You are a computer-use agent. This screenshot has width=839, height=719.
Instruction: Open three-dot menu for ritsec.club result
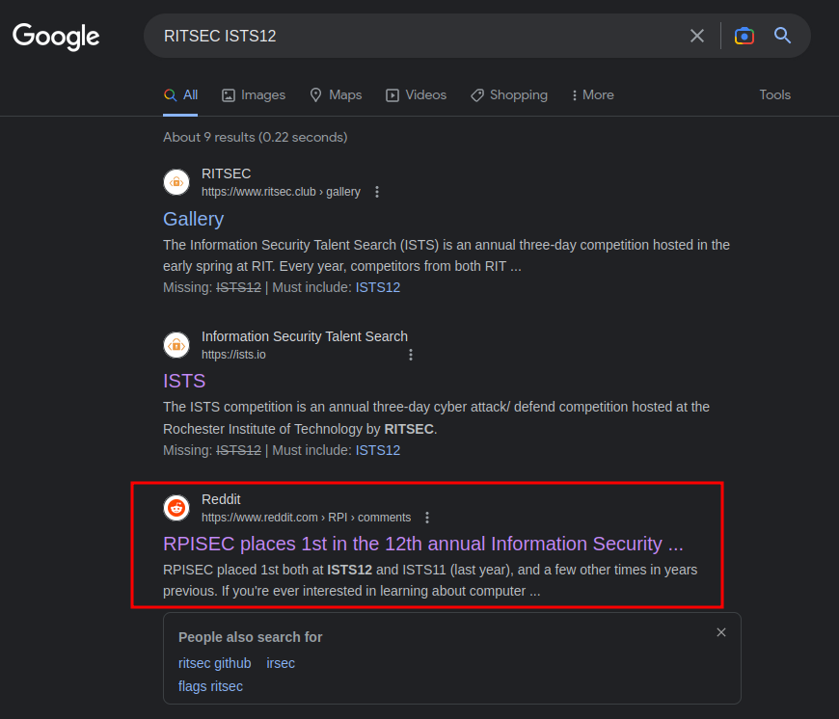[377, 192]
